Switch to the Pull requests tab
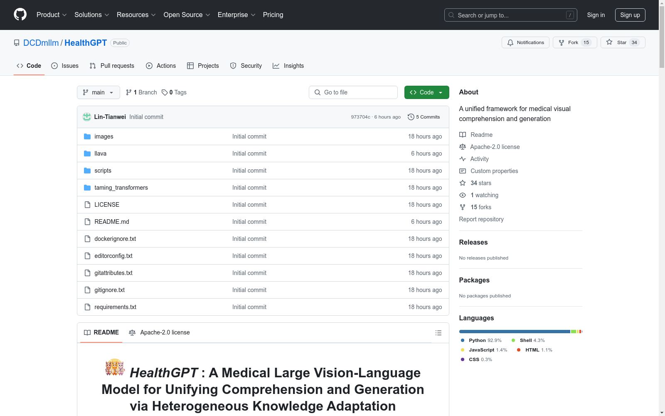Screen dimensions: 665x416 click(112, 66)
